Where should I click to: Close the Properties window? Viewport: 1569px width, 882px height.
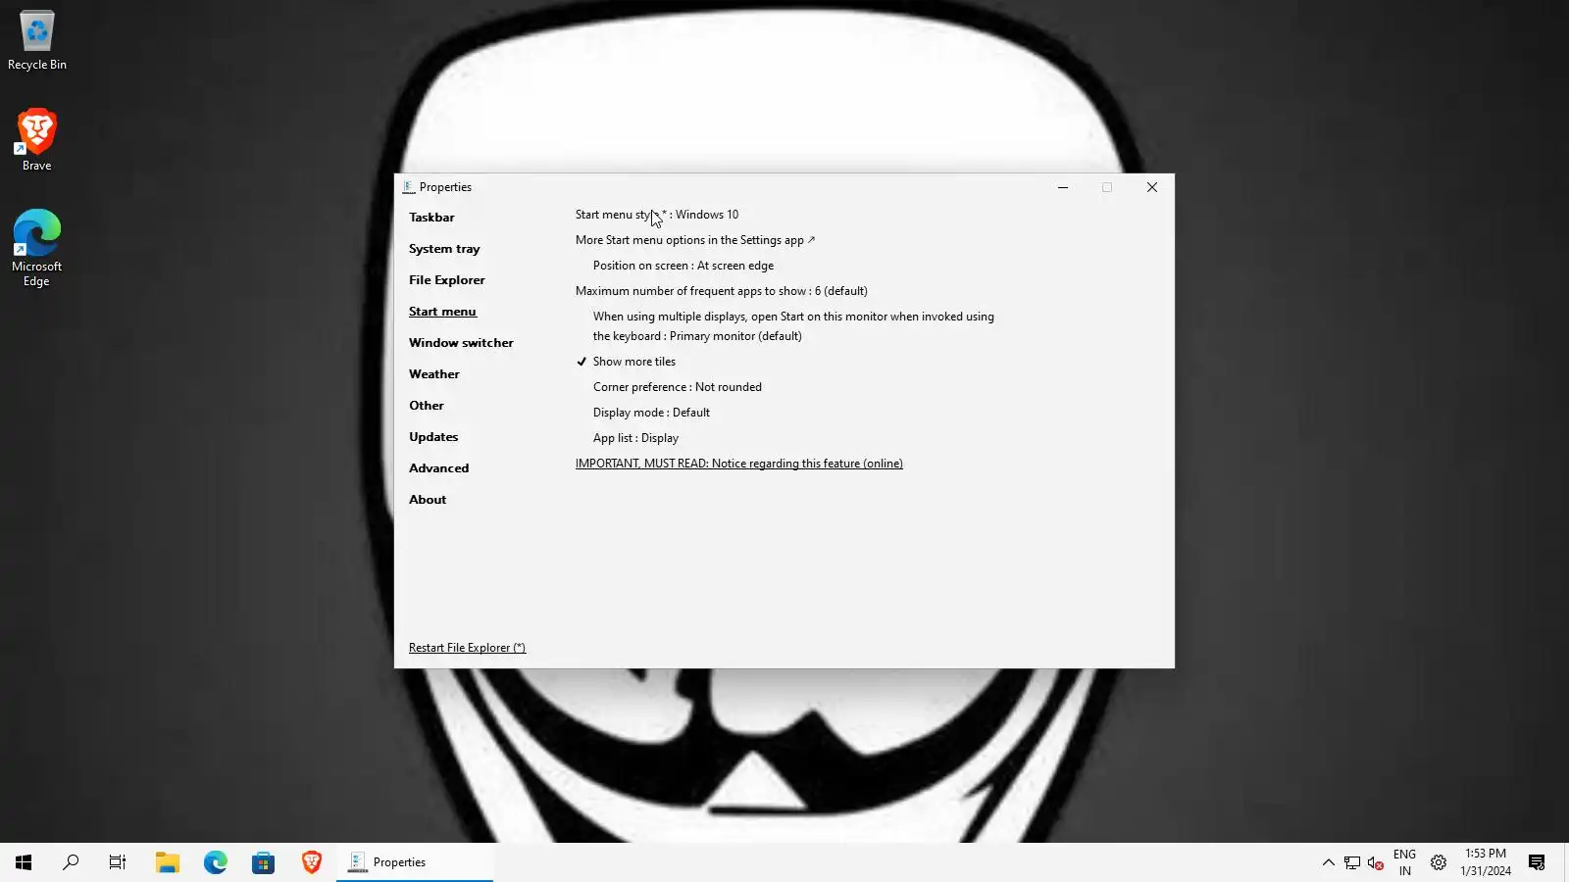coord(1152,187)
